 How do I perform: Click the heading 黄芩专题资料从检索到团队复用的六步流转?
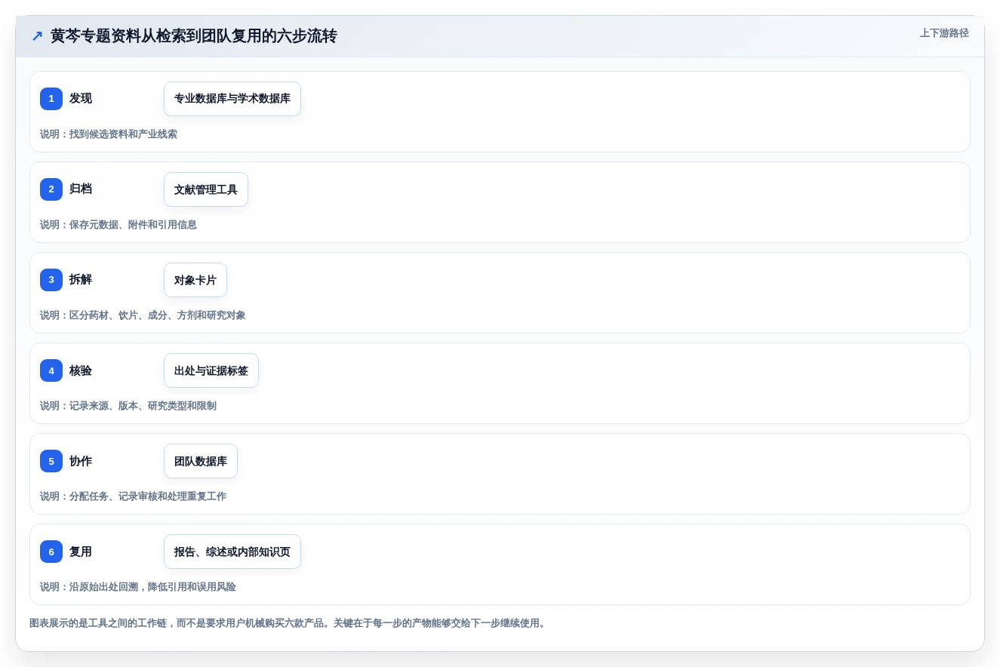pyautogui.click(x=193, y=36)
